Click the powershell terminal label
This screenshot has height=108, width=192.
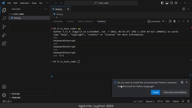point(154,21)
